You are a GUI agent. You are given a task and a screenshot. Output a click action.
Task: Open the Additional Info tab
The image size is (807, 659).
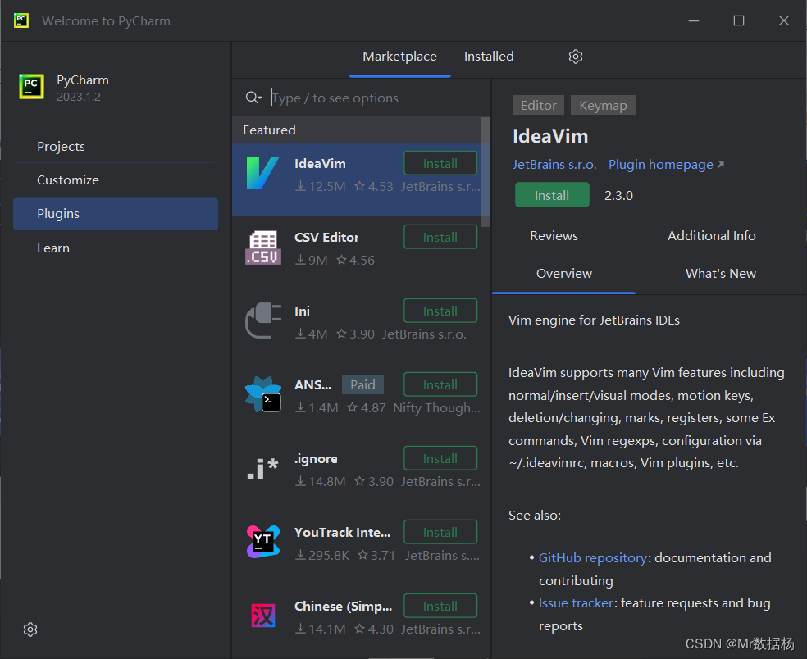pyautogui.click(x=711, y=235)
